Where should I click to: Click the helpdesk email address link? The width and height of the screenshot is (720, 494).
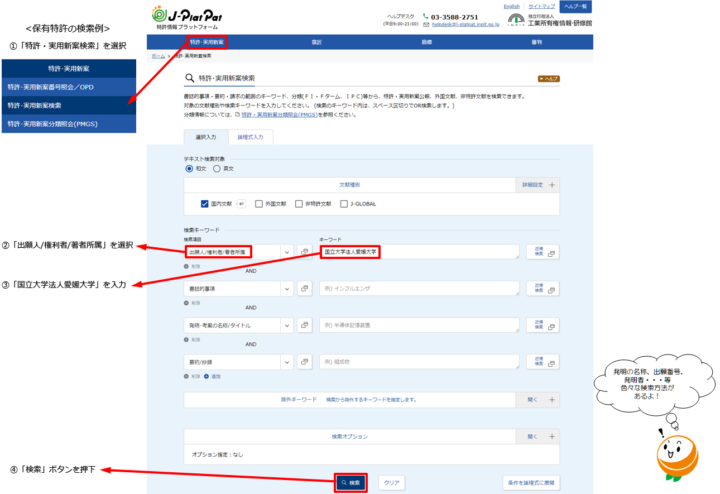(465, 25)
